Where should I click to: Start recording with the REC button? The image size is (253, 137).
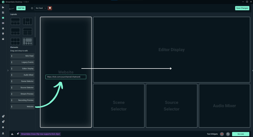point(222,134)
